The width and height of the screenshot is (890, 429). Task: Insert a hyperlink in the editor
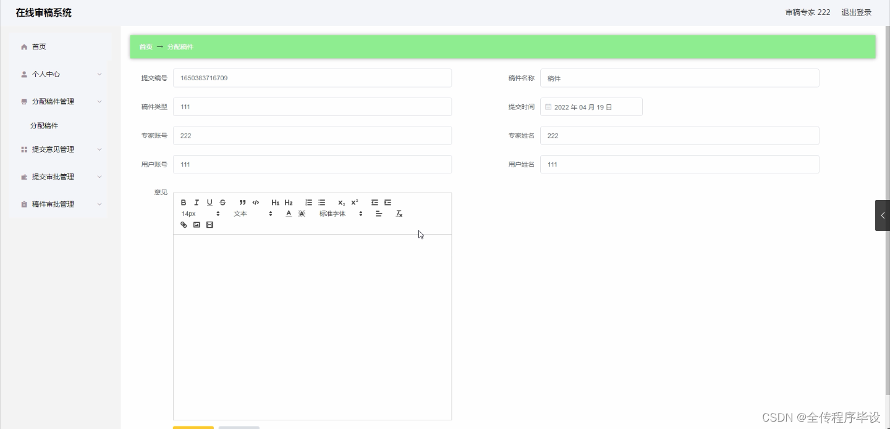(184, 225)
